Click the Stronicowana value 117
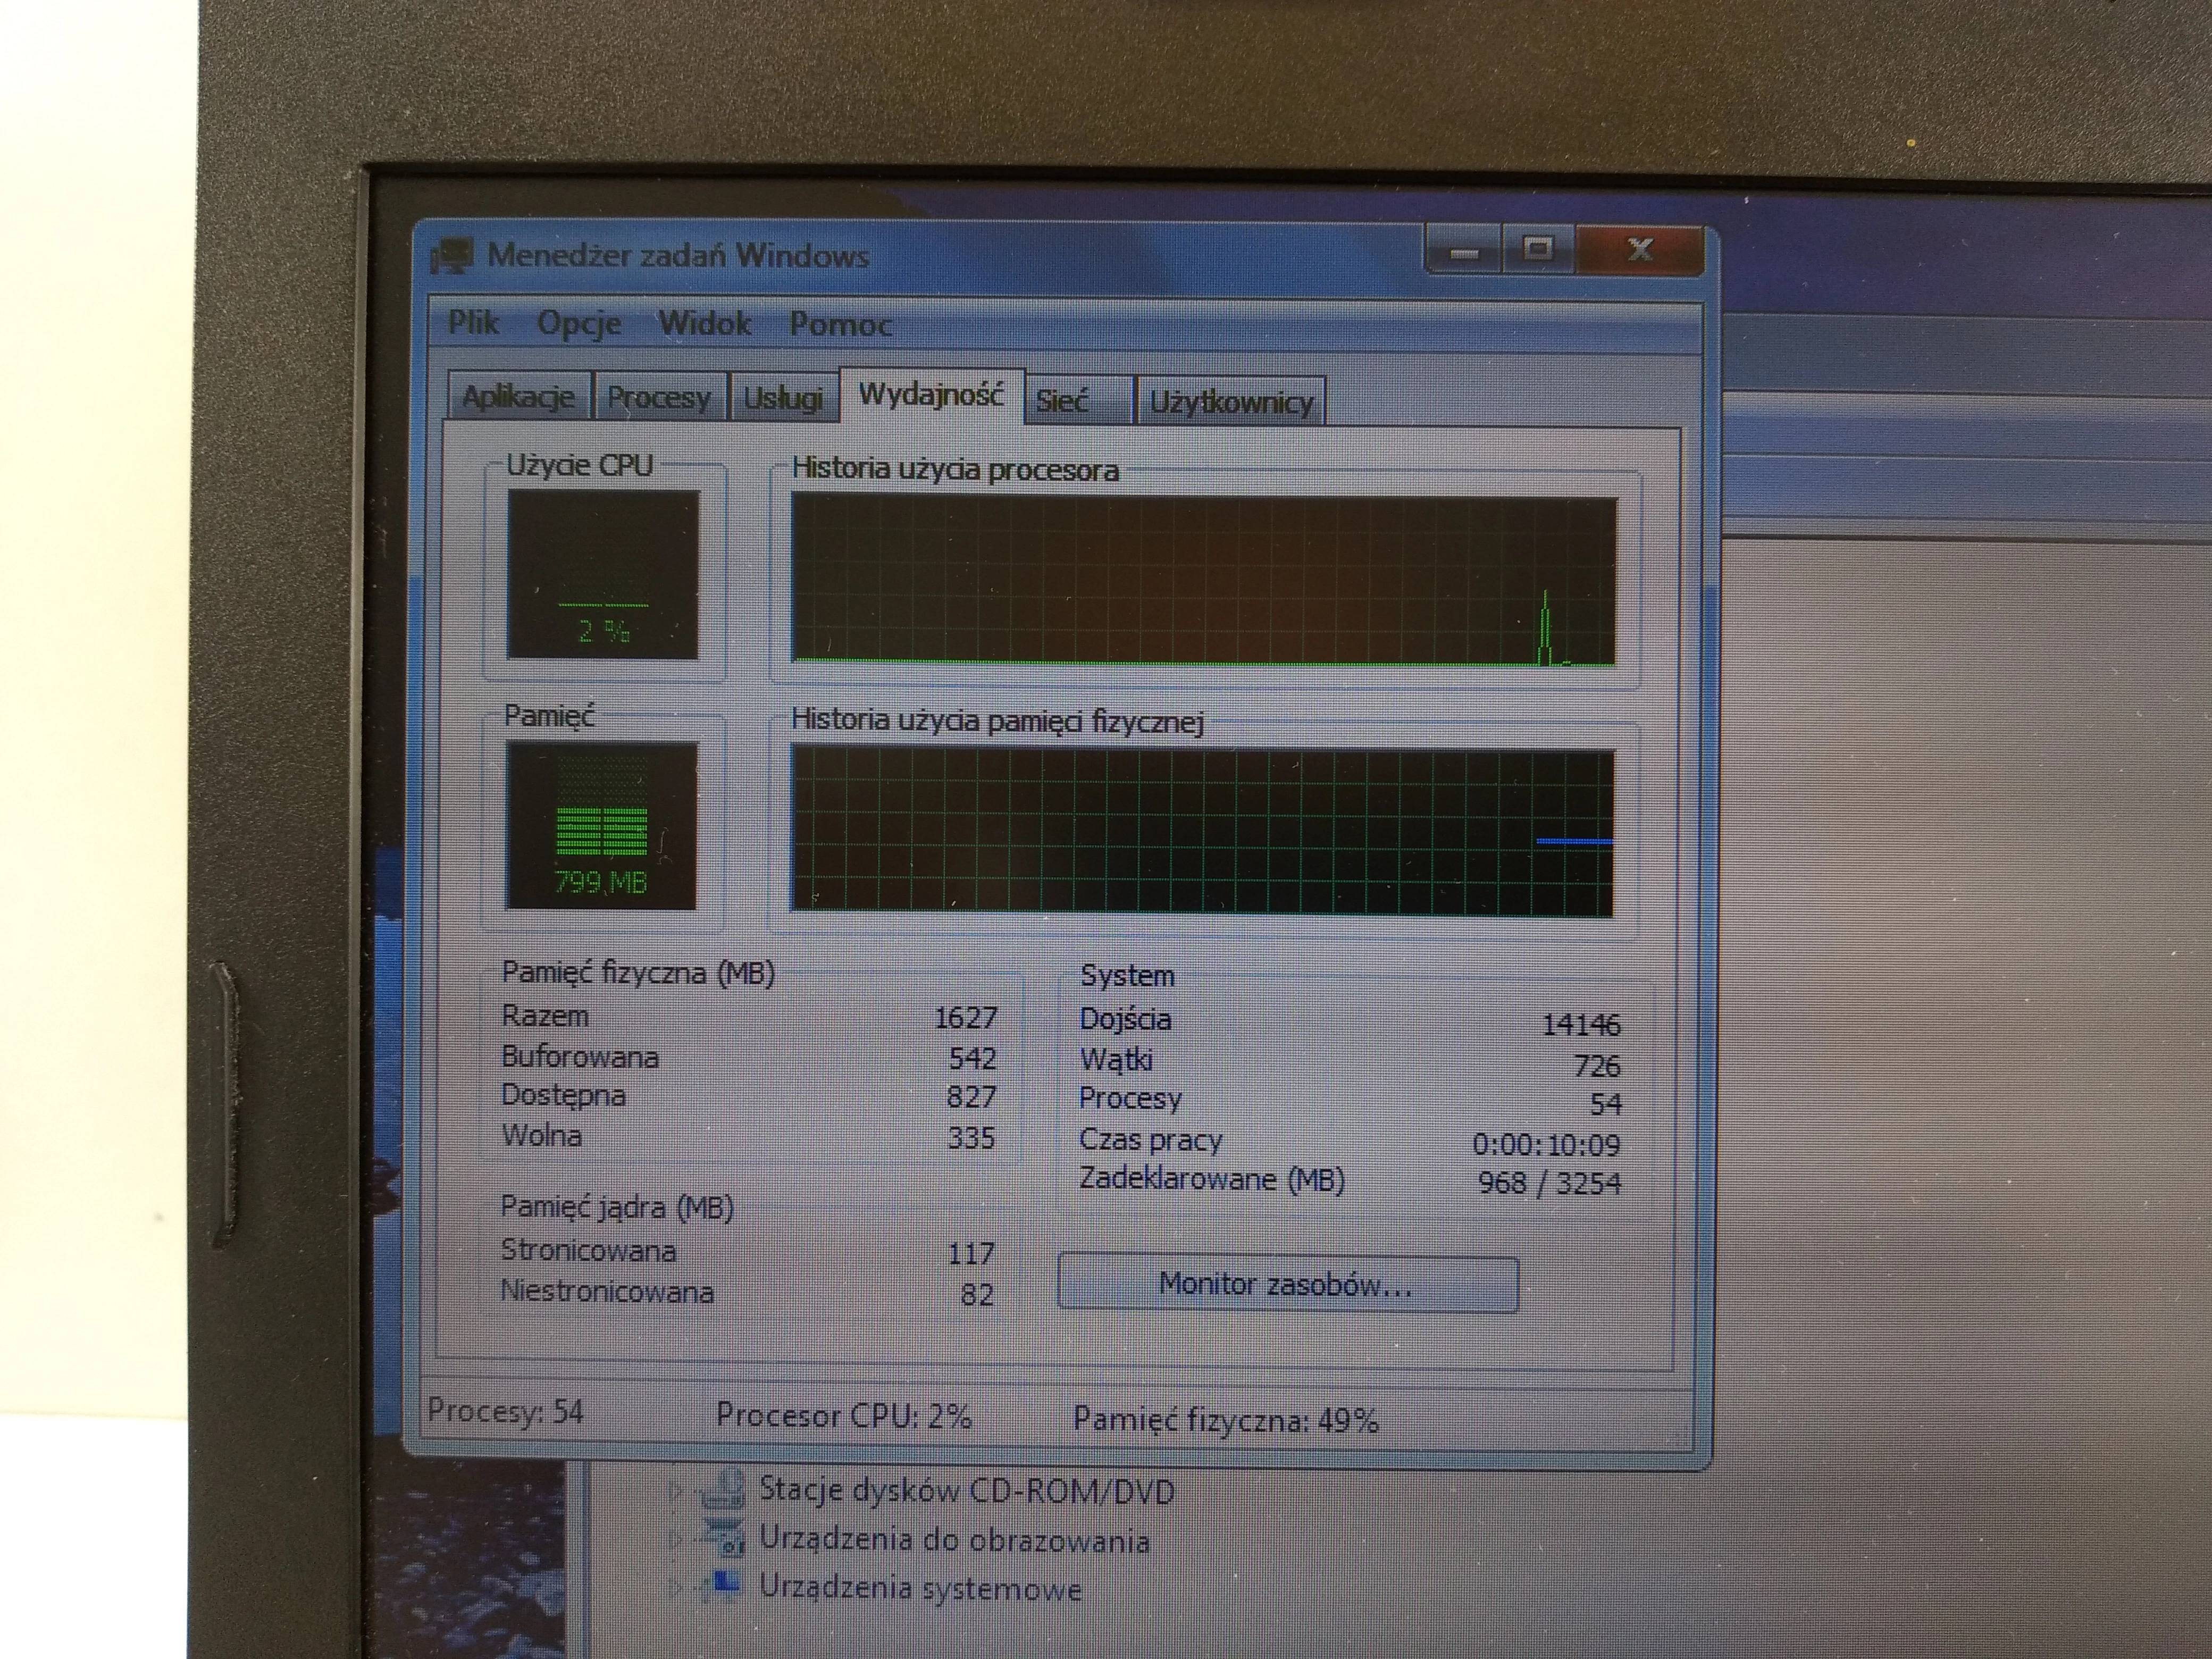The height and width of the screenshot is (1659, 2212). [971, 1253]
